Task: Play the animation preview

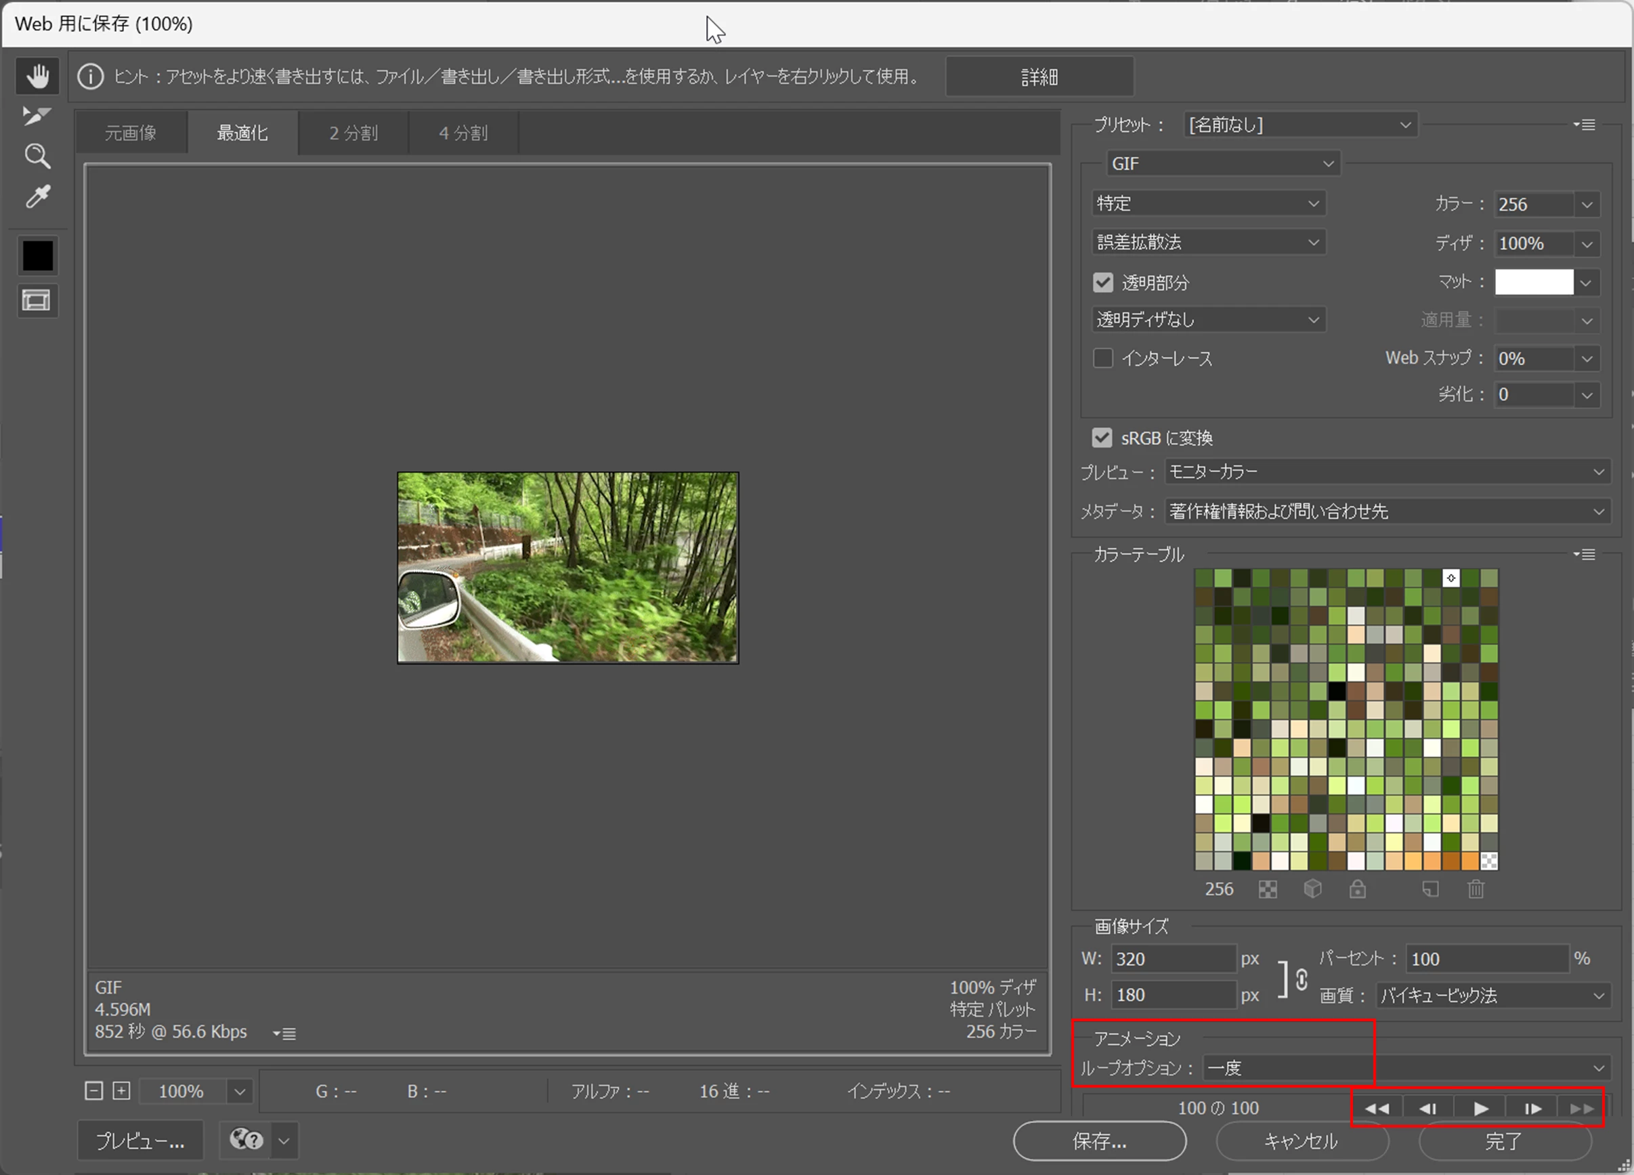Action: pos(1480,1108)
